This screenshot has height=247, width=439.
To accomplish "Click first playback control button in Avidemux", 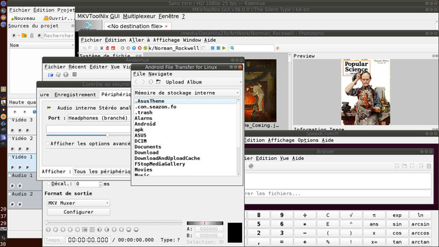I will pos(48,230).
